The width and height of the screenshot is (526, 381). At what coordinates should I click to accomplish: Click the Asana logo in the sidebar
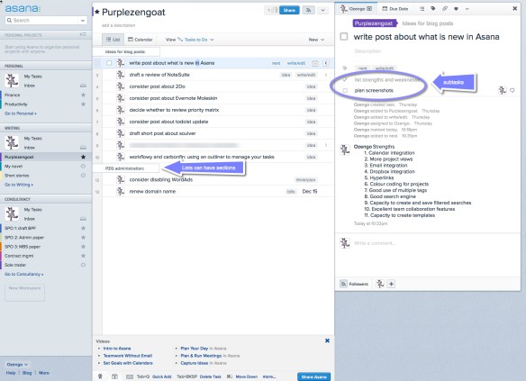tap(23, 8)
